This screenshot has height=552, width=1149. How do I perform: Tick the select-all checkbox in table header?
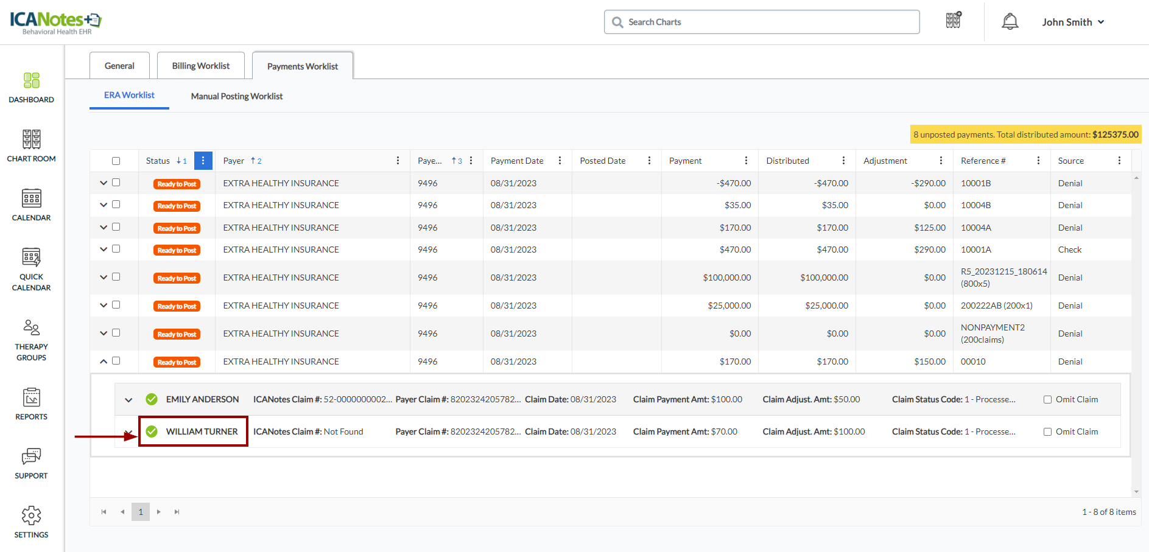pyautogui.click(x=116, y=161)
